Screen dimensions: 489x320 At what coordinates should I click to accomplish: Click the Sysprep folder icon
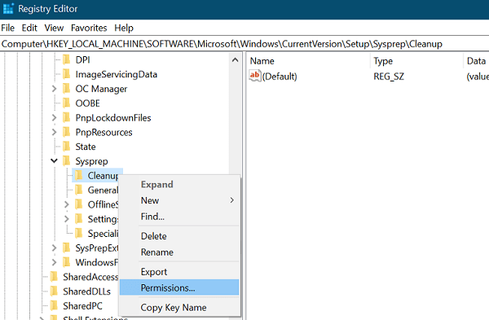pyautogui.click(x=67, y=161)
